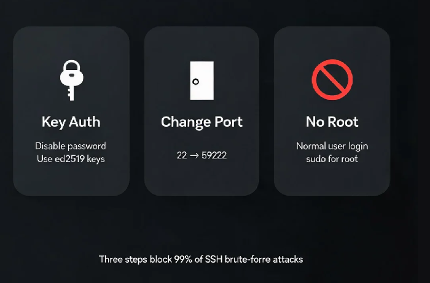Click the SSH brute-force attacks caption
This screenshot has height=283, width=430.
click(201, 259)
